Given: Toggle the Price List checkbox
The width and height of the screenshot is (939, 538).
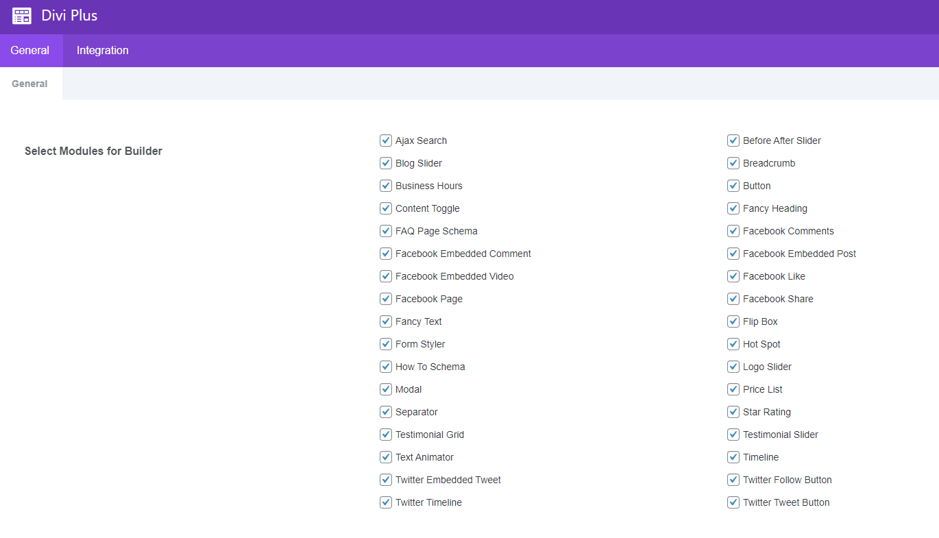Looking at the screenshot, I should click(733, 389).
